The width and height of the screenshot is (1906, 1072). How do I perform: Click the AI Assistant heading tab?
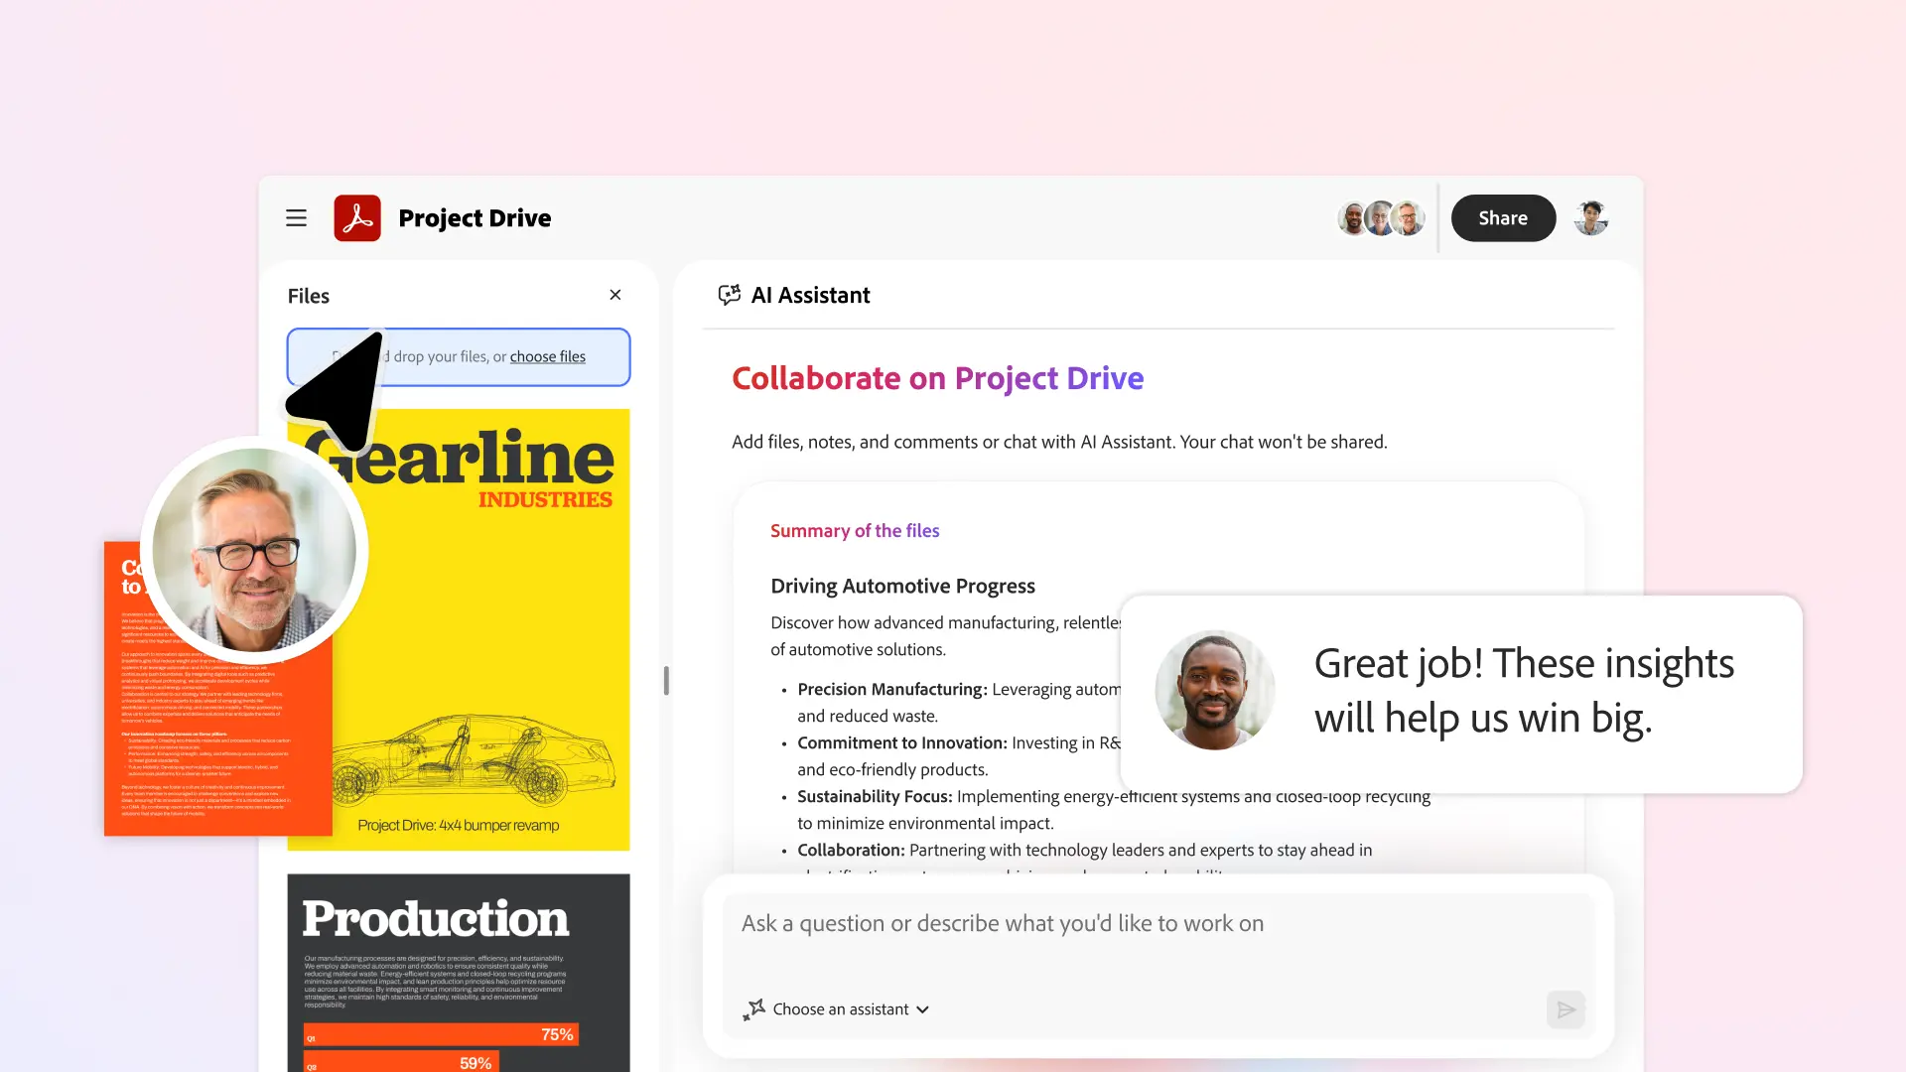pos(810,295)
